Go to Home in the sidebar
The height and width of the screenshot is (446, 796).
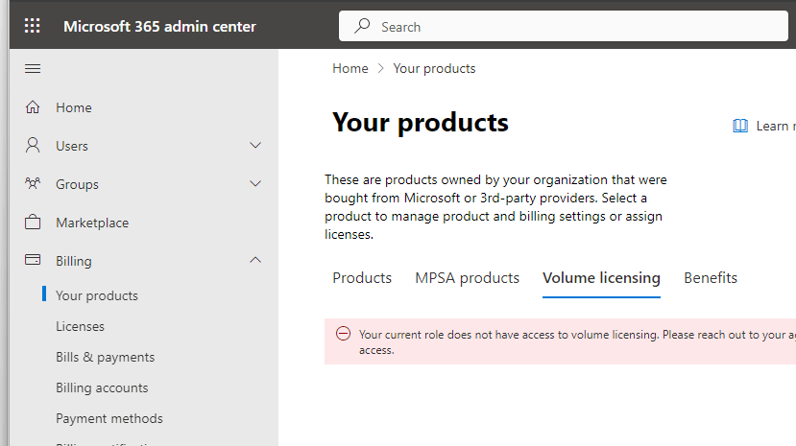(74, 107)
